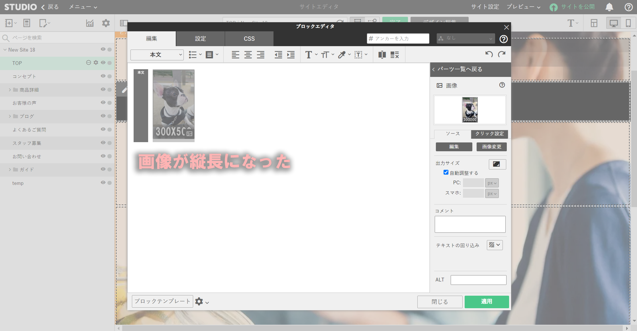Click the 適用 button
Screen dimensions: 637x331
[486, 302]
